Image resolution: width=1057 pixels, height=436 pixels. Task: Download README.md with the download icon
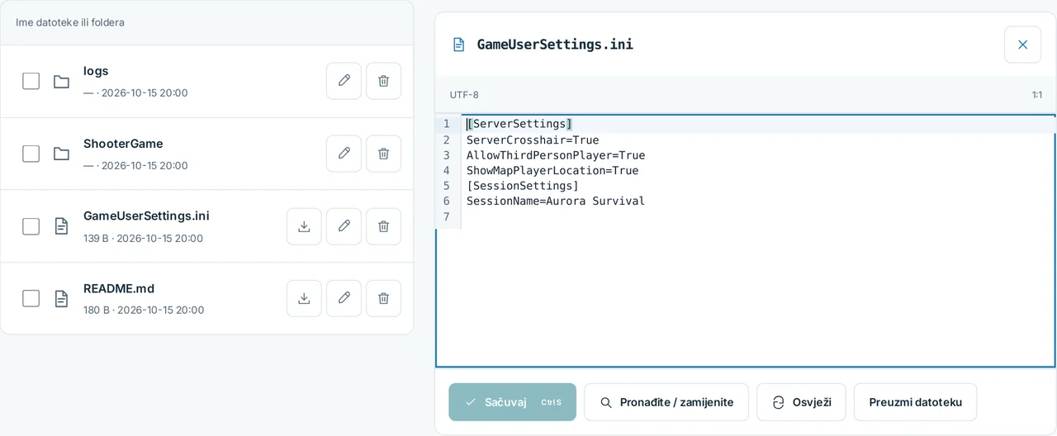(x=304, y=298)
